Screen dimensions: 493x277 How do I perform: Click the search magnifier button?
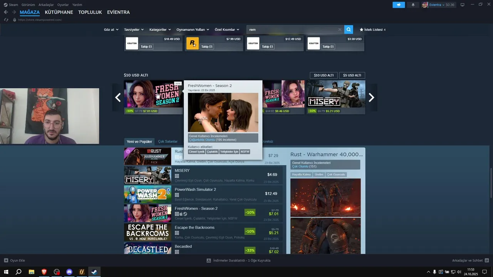click(x=349, y=30)
